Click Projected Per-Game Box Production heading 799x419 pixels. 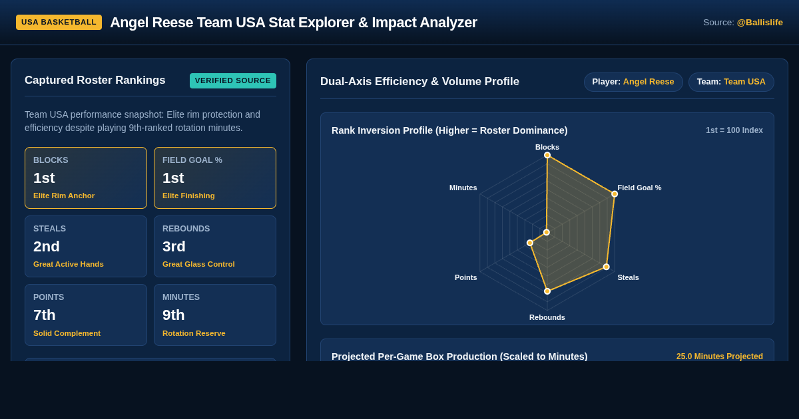[x=459, y=356]
